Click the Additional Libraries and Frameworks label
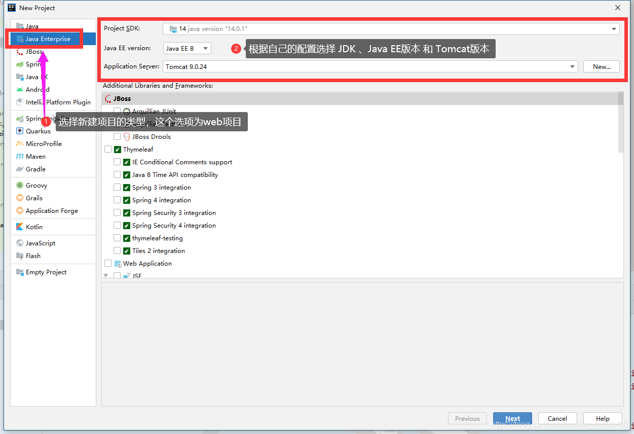This screenshot has height=434, width=634. click(158, 86)
